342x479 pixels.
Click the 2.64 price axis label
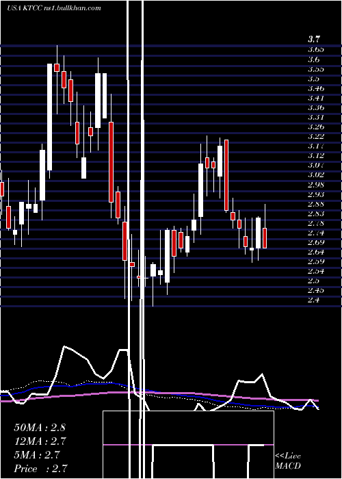click(316, 252)
